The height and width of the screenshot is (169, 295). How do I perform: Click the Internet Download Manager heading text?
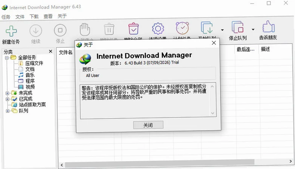[x=144, y=55]
